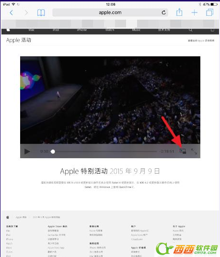Show all tabs with the tabs icon
220x257 pixels.
pyautogui.click(x=209, y=12)
